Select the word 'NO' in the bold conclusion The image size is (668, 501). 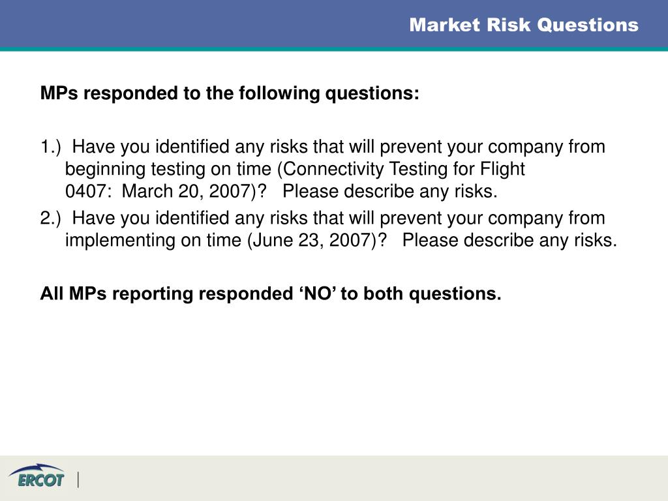pos(318,294)
